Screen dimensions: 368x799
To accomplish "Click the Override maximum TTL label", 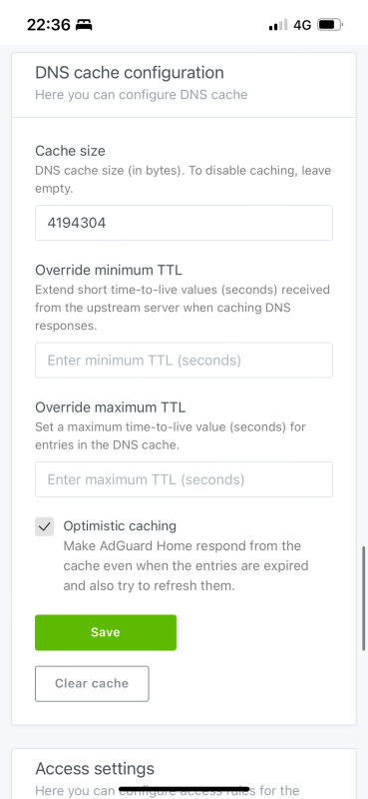I will [111, 407].
